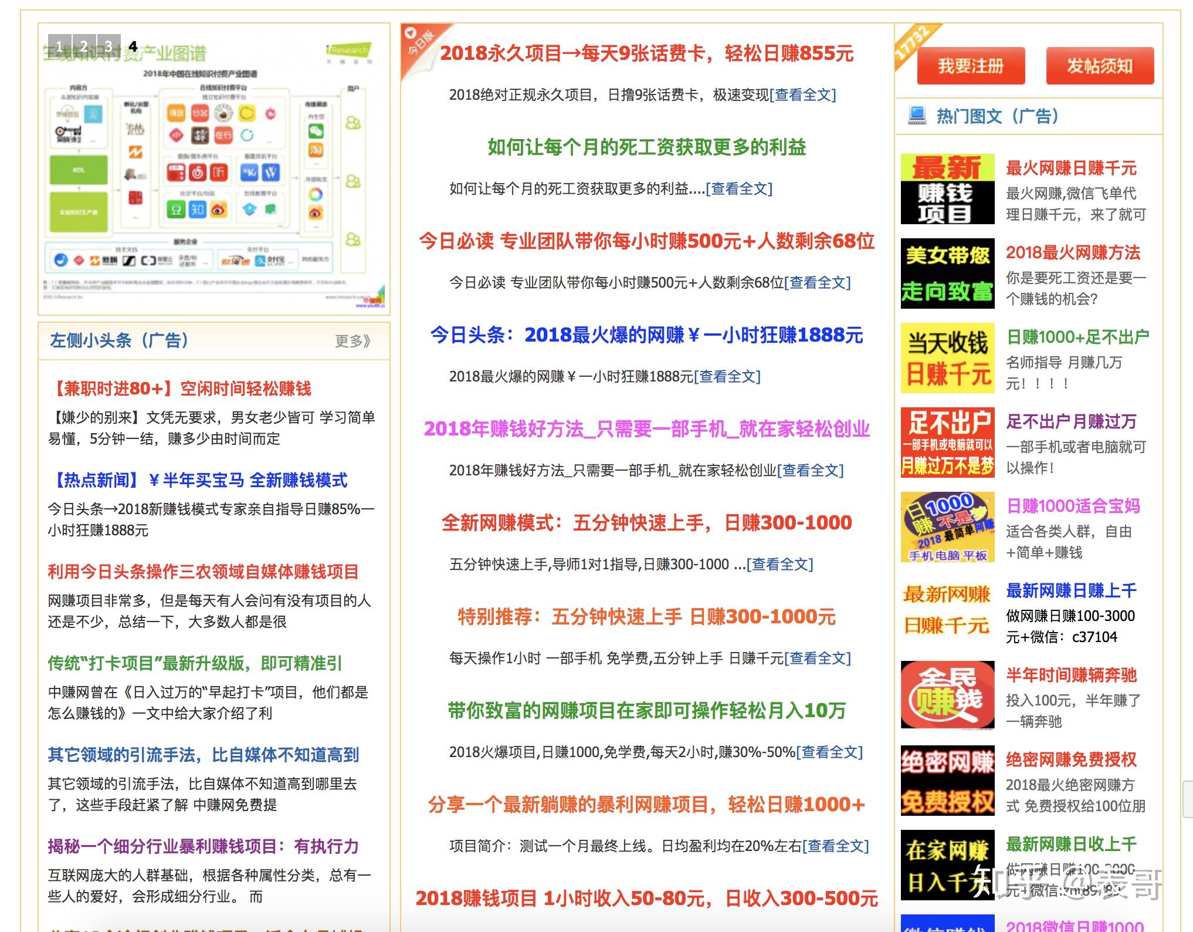Open 揭秘一个细分行业暴利赚钱项目 link
Image resolution: width=1193 pixels, height=932 pixels.
click(x=203, y=846)
